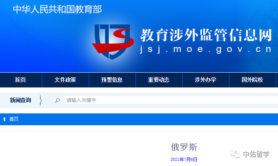
Task: Click the 新闻查询 label
Action: pyautogui.click(x=20, y=100)
